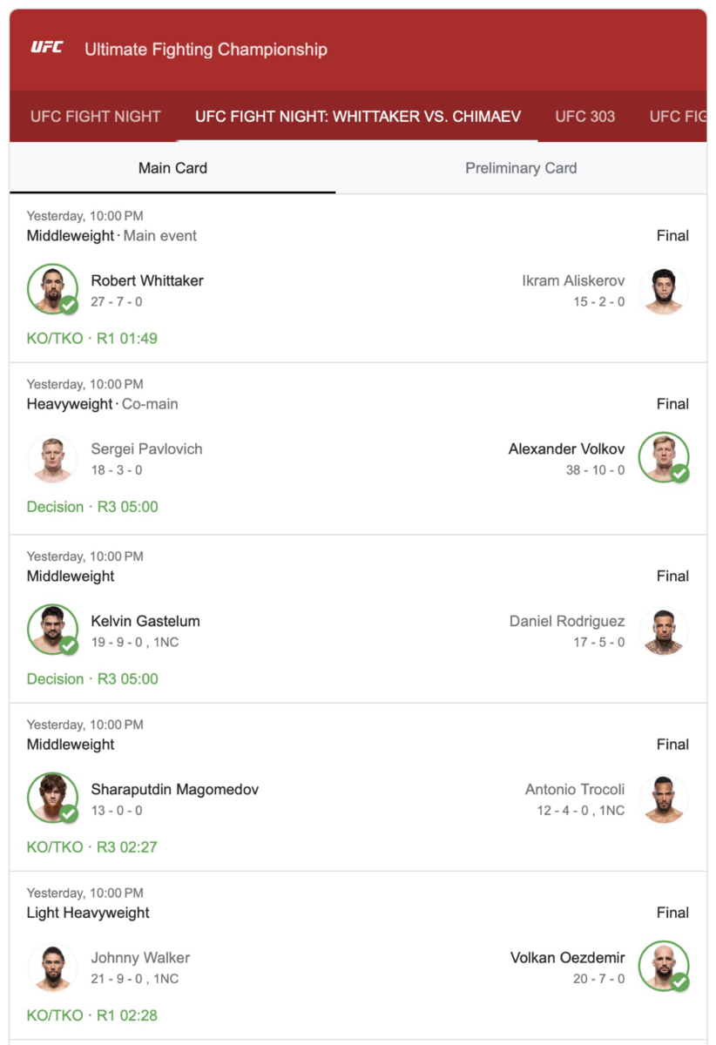The height and width of the screenshot is (1045, 716).
Task: Click the Volkan Oezdemir name link
Action: [x=567, y=957]
